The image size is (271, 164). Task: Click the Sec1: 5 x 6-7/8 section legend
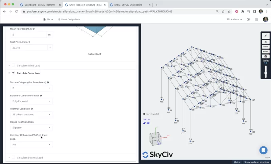coord(151,114)
